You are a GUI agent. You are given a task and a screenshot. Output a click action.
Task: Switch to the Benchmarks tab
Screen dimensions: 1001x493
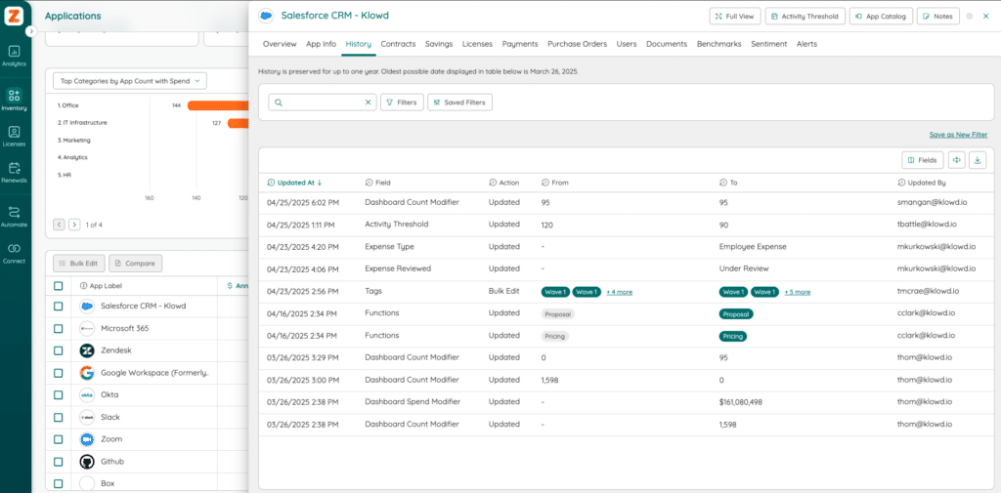click(x=718, y=44)
